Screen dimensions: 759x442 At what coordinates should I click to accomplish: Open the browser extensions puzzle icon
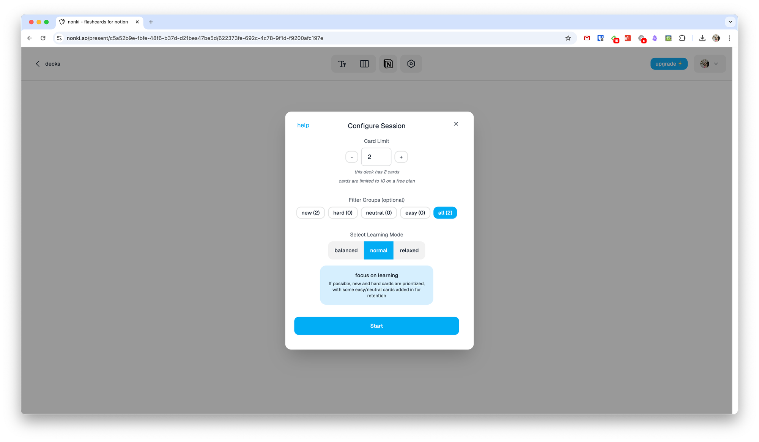point(682,38)
